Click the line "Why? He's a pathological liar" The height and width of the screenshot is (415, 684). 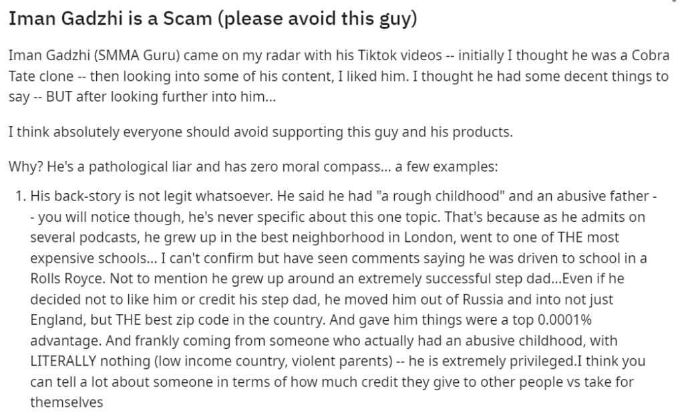[x=252, y=166]
